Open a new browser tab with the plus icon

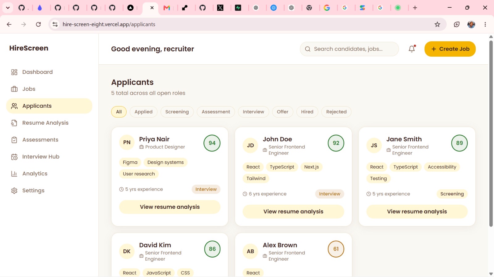415,8
